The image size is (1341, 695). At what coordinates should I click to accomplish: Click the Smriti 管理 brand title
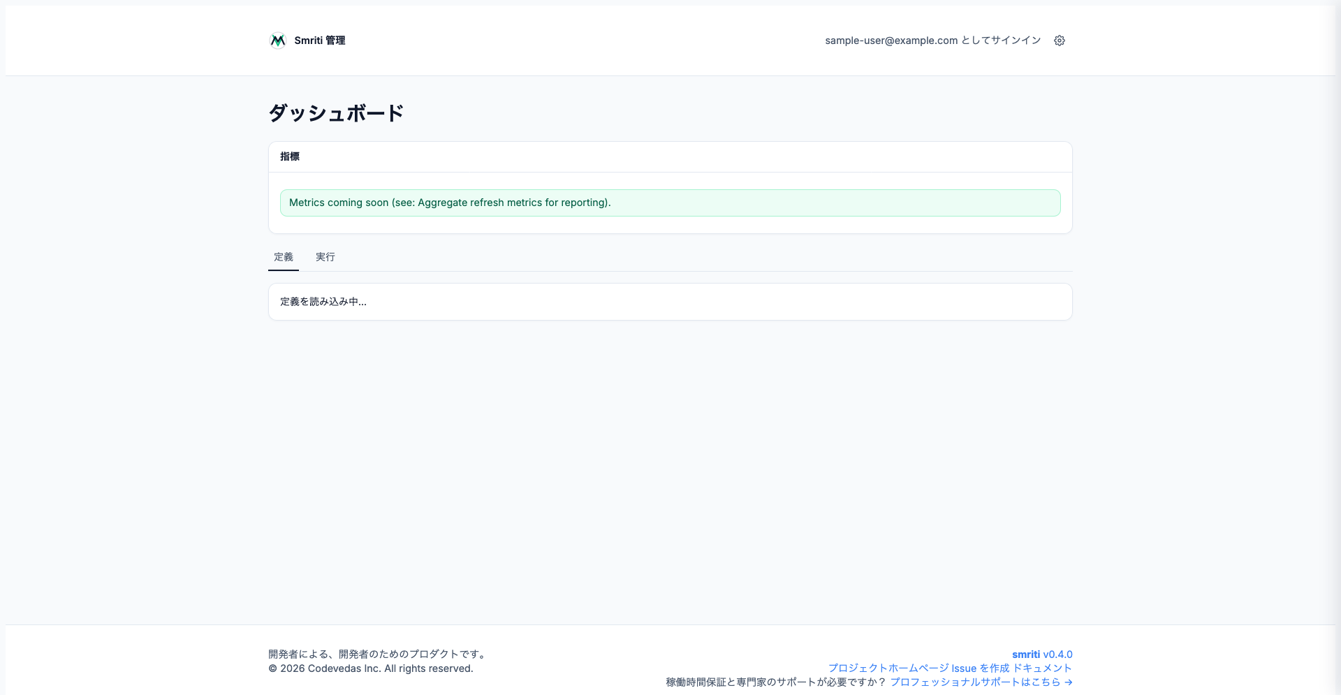[x=319, y=41]
